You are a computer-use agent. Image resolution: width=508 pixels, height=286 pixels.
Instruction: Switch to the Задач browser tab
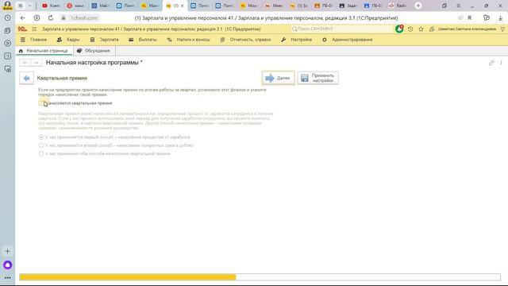click(x=348, y=6)
